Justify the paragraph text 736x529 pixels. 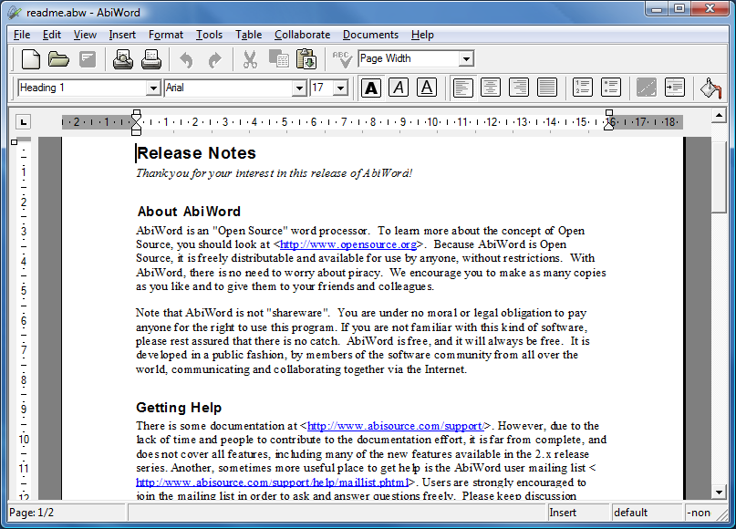point(547,88)
